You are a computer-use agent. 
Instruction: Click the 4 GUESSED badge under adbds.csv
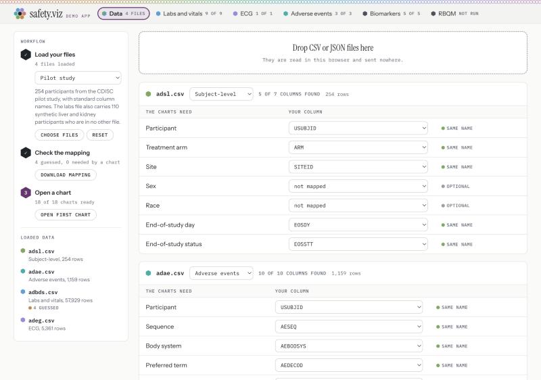(x=43, y=308)
